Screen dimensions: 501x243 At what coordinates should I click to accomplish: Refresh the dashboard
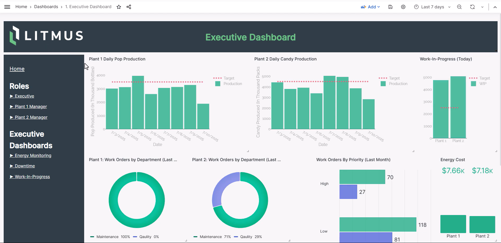pos(472,7)
